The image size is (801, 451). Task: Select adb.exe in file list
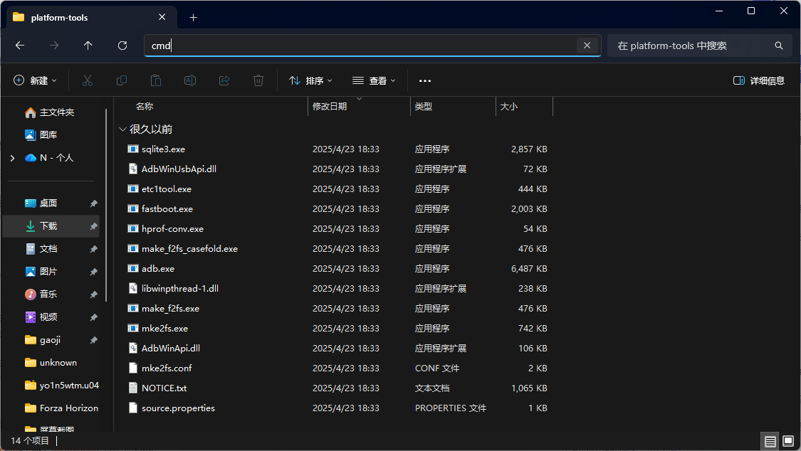coord(158,269)
